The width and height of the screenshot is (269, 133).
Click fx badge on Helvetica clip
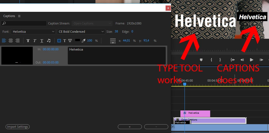[x=185, y=113]
